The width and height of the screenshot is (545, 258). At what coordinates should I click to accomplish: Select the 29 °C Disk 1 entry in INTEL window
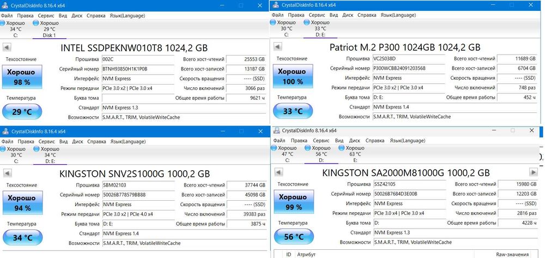49,29
